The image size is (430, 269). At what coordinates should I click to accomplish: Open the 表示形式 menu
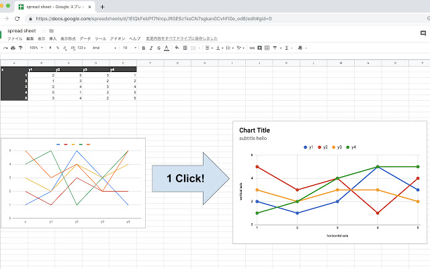pyautogui.click(x=68, y=39)
